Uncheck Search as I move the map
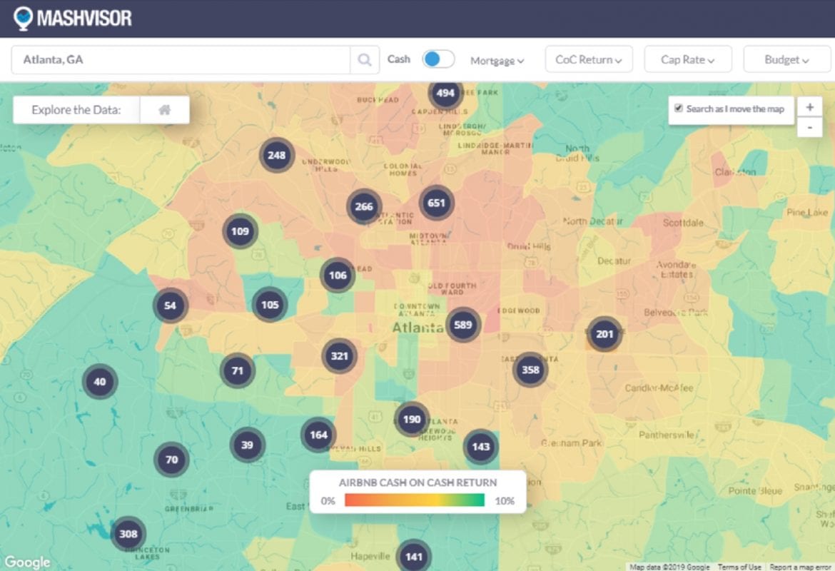The height and width of the screenshot is (571, 835). (x=679, y=108)
